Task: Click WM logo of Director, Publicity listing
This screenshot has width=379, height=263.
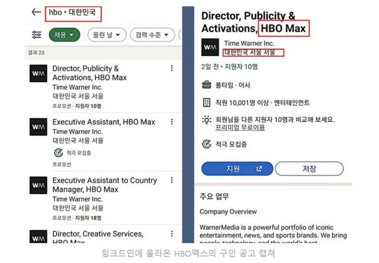Action: [38, 73]
